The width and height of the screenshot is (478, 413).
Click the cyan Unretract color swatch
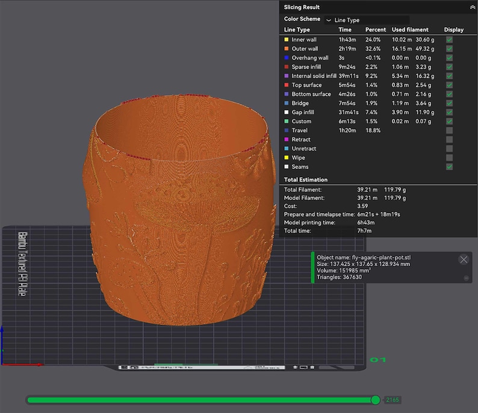point(286,149)
